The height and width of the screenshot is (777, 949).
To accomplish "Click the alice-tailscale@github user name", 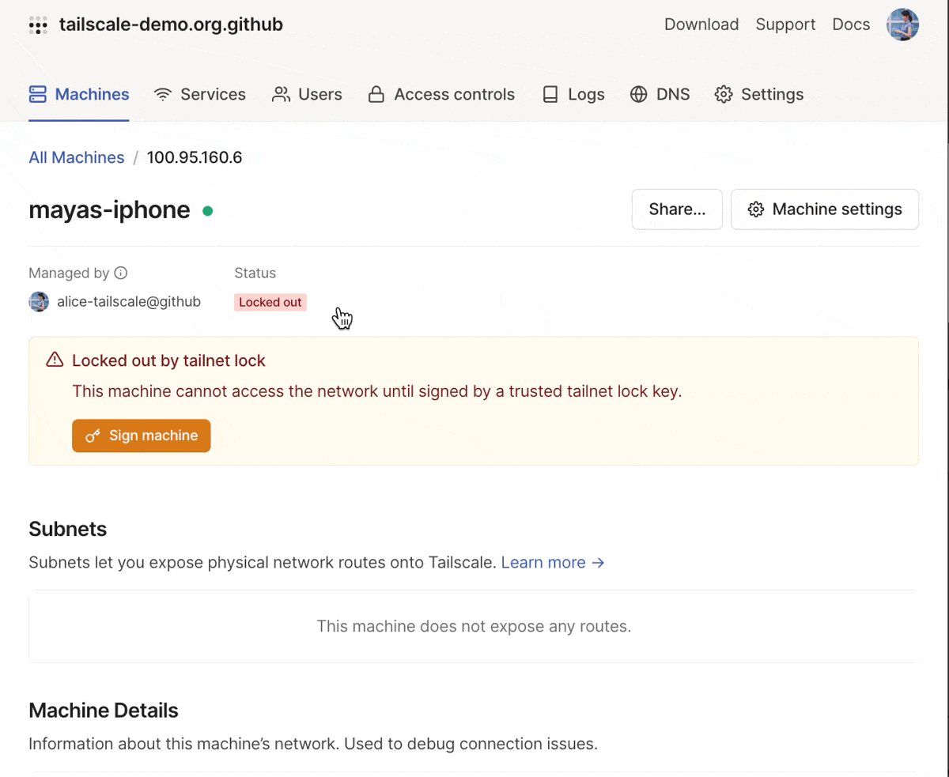I will click(x=129, y=301).
